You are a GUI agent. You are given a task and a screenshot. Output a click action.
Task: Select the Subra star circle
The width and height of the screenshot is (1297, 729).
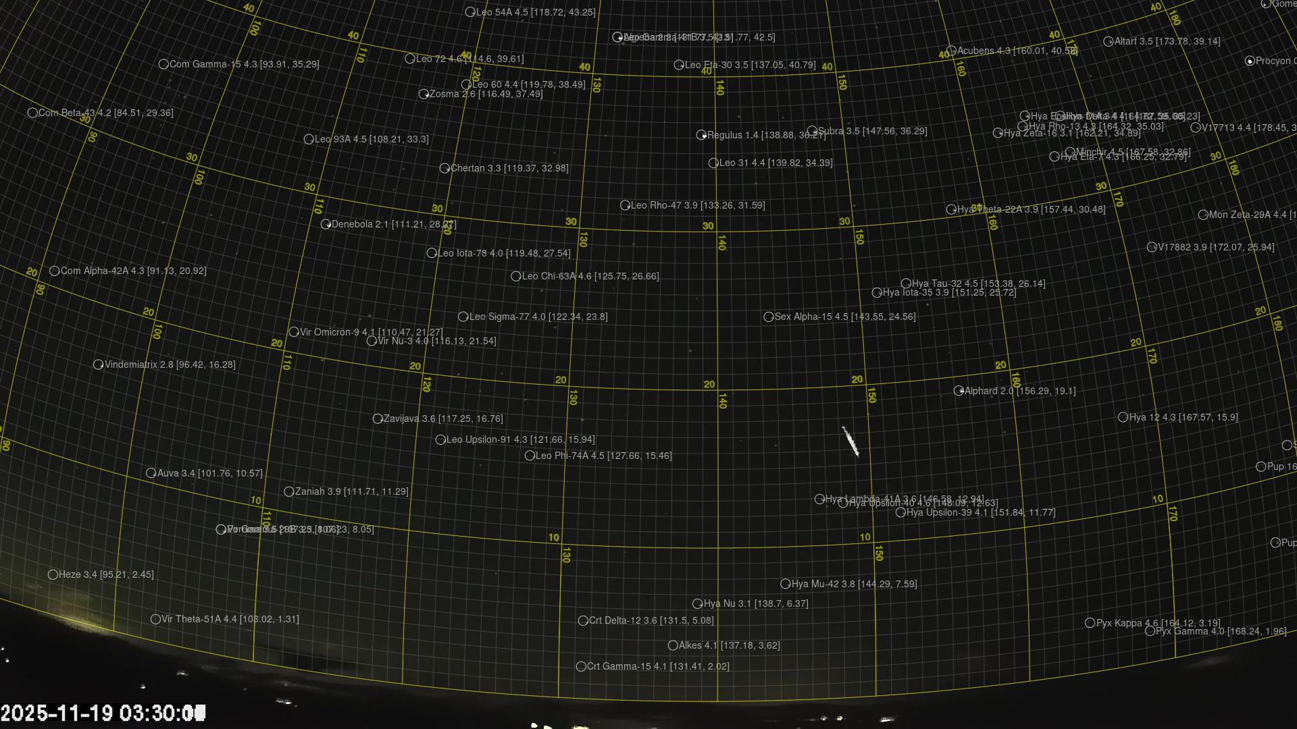pos(812,131)
